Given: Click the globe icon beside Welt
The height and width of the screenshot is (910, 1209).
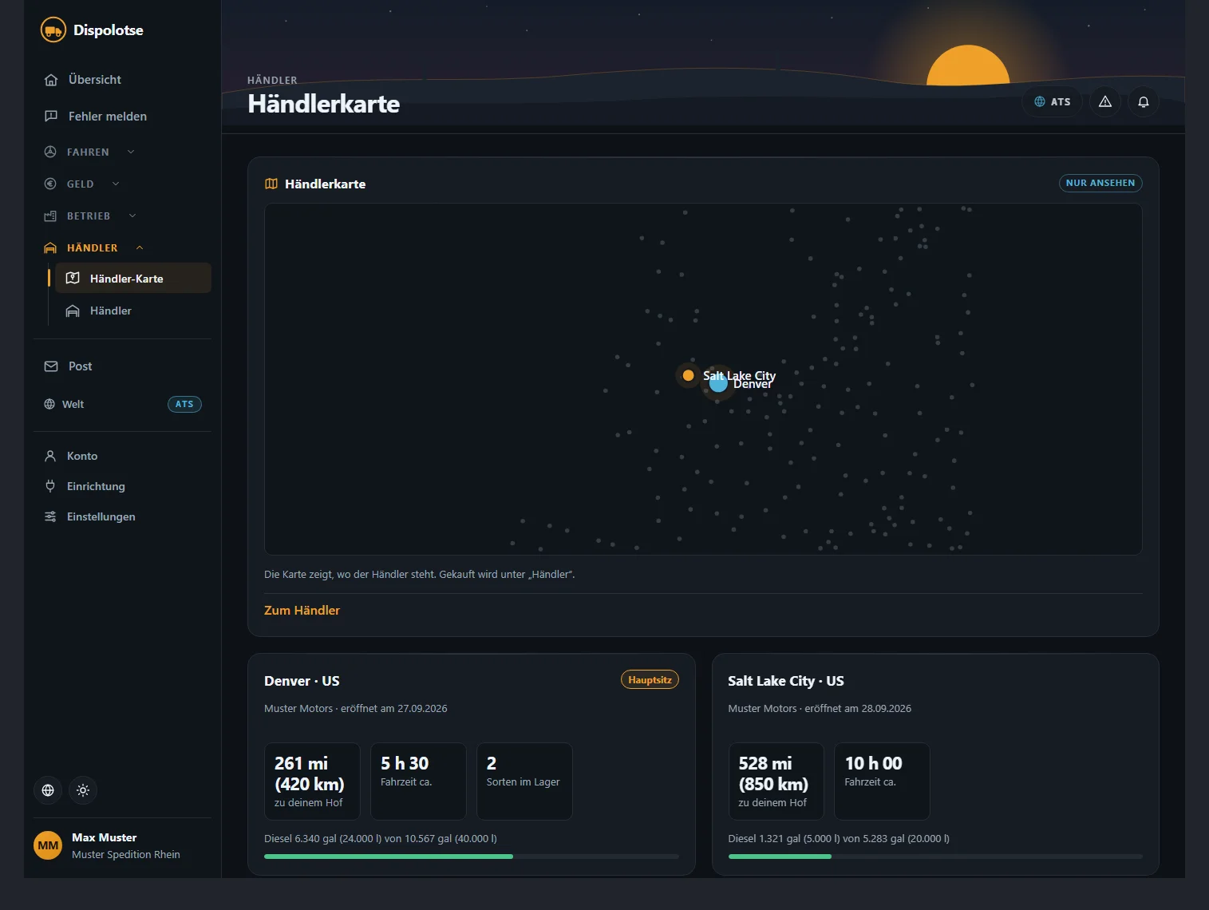Looking at the screenshot, I should (x=49, y=404).
